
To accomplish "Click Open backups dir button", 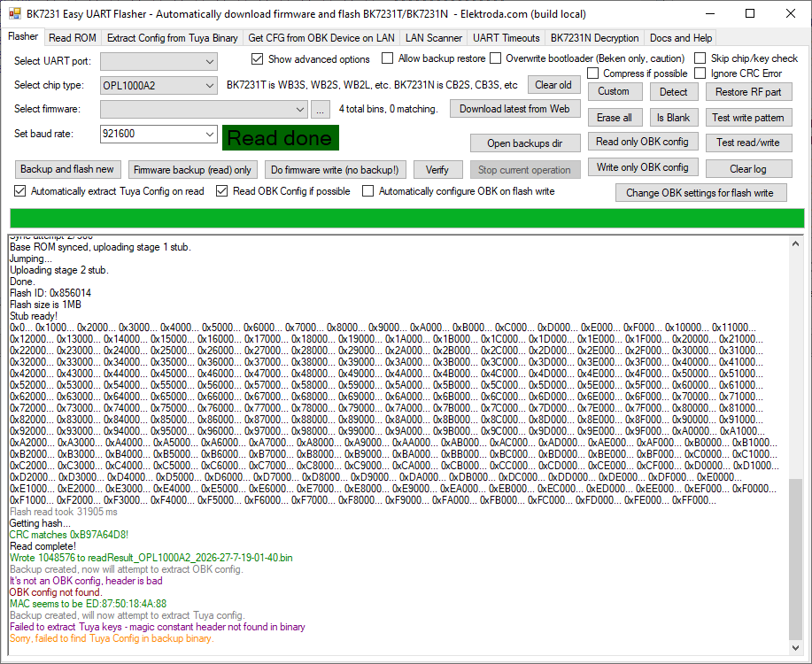I will click(x=524, y=143).
